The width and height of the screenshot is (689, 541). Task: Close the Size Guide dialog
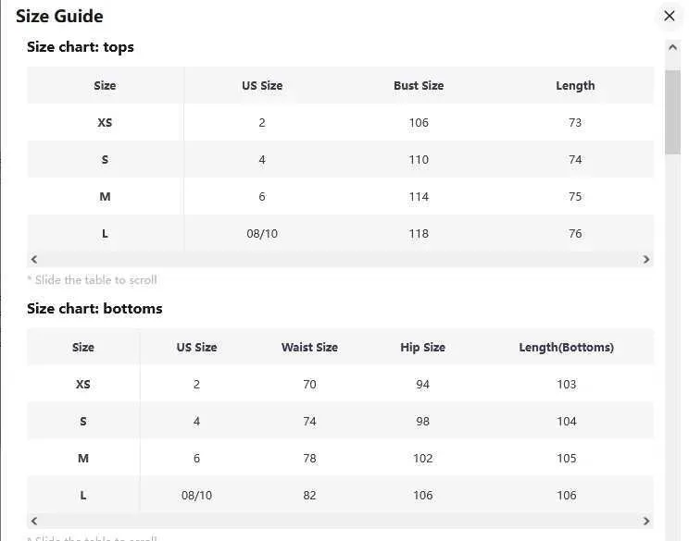670,16
